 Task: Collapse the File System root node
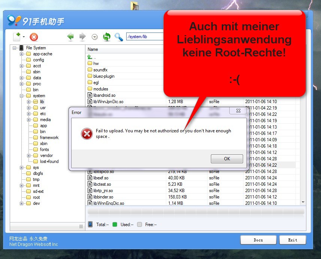click(x=14, y=48)
